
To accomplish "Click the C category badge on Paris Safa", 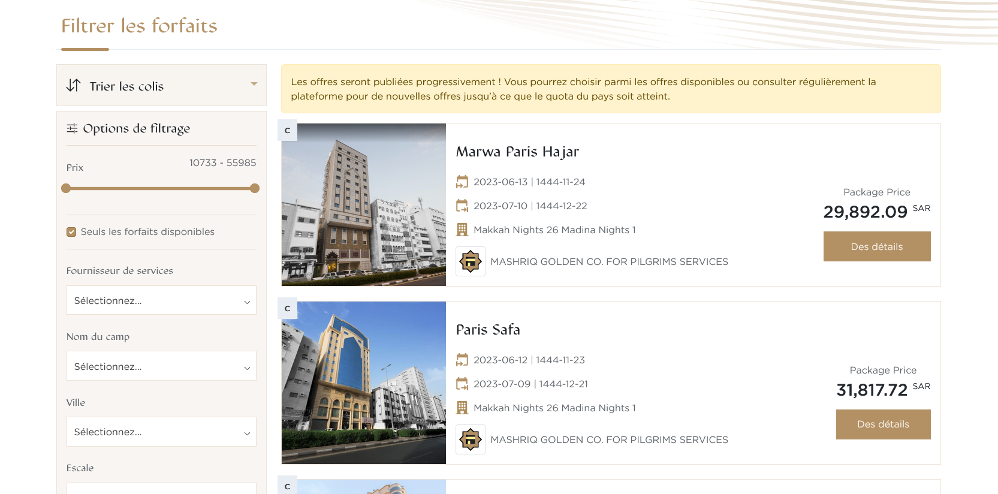I will click(288, 308).
